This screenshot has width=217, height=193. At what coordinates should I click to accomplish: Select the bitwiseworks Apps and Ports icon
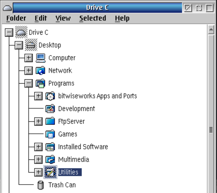tap(50, 96)
